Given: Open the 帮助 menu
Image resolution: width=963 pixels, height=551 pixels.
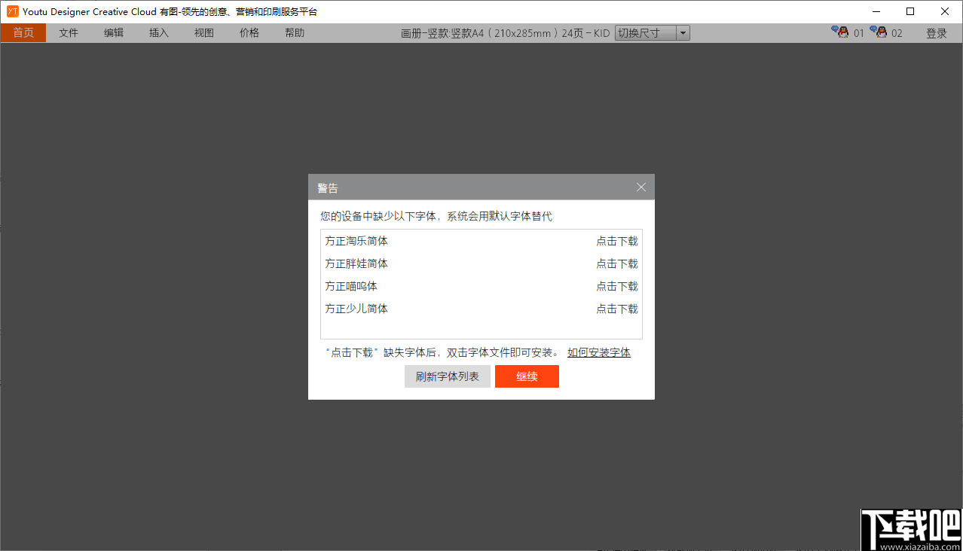Looking at the screenshot, I should click(x=295, y=32).
